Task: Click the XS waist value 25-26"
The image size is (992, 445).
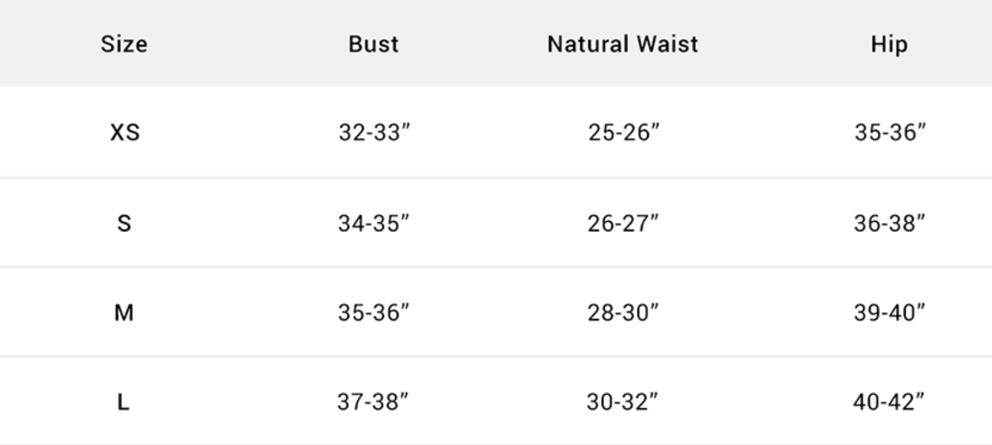Action: pyautogui.click(x=624, y=133)
